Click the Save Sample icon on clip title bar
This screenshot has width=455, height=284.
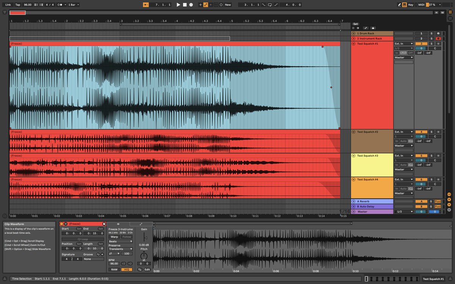pyautogui.click(x=104, y=224)
